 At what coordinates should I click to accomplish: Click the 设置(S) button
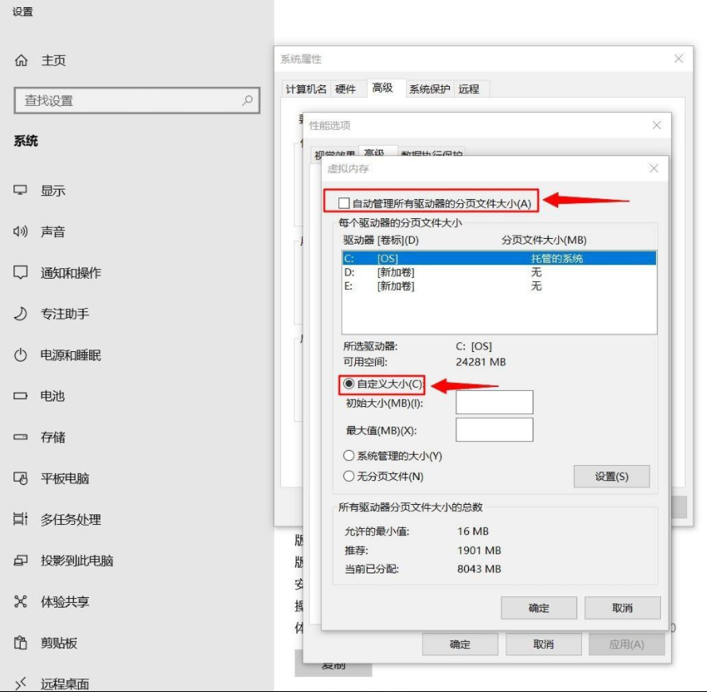coord(611,476)
